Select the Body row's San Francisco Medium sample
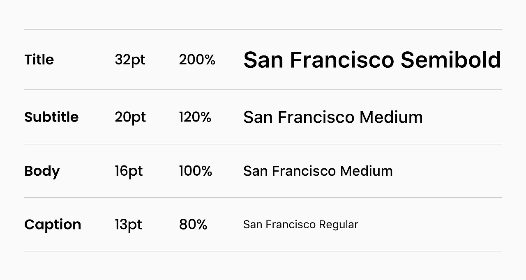This screenshot has height=280, width=526. click(318, 171)
